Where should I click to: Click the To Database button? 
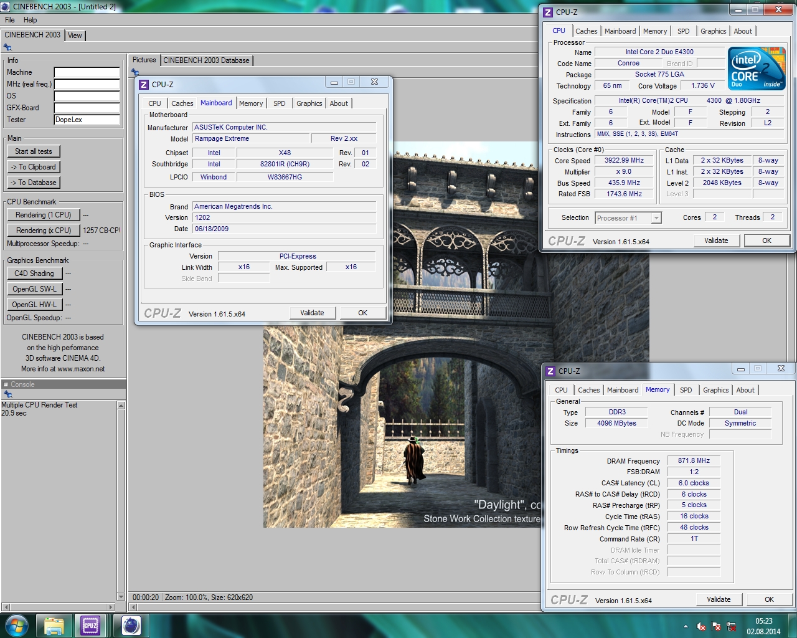point(34,183)
